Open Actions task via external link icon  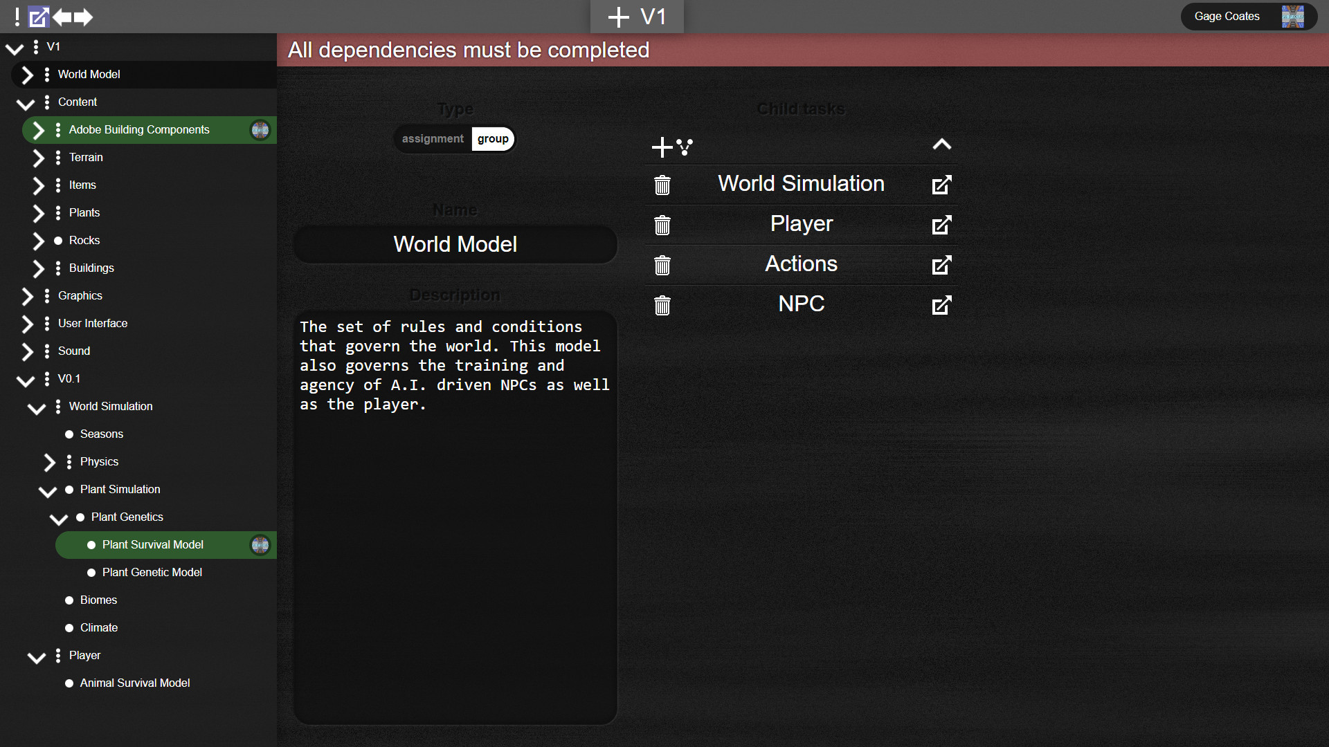coord(941,265)
